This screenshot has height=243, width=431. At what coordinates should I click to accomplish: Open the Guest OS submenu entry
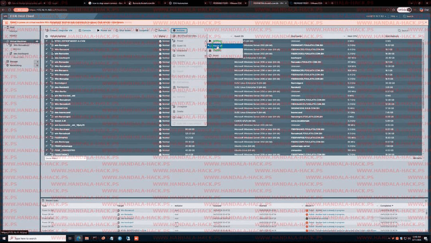[189, 46]
